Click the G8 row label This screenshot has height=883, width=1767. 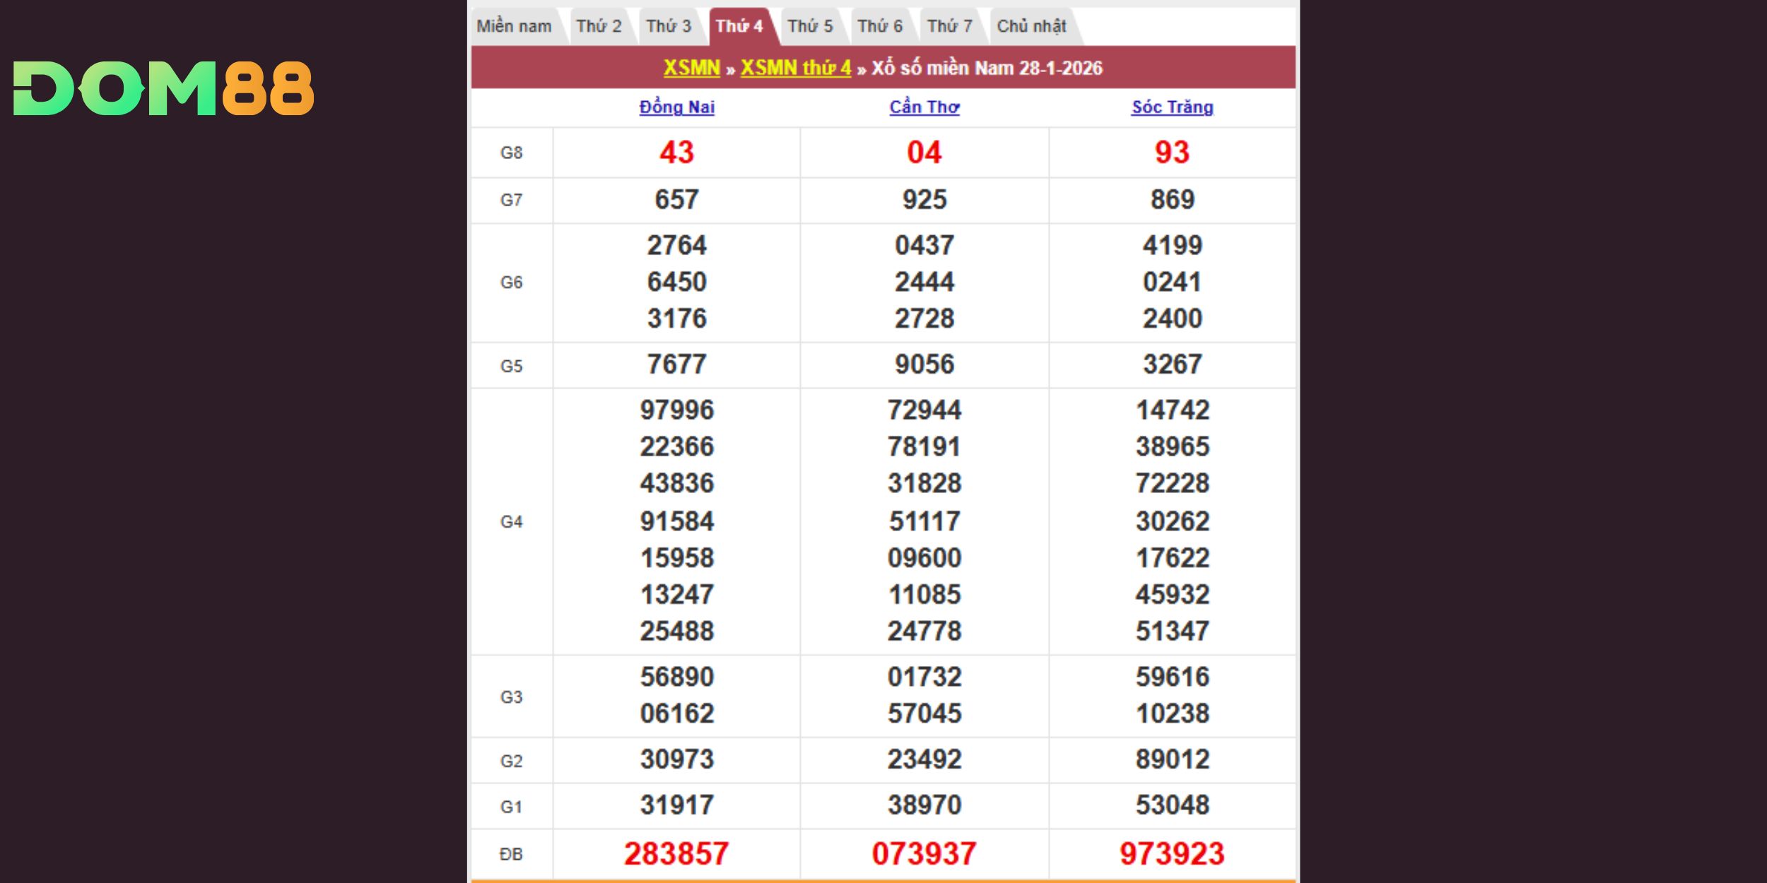(511, 153)
